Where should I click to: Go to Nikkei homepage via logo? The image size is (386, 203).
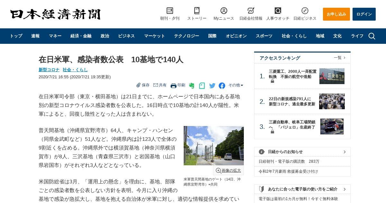[x=55, y=15]
